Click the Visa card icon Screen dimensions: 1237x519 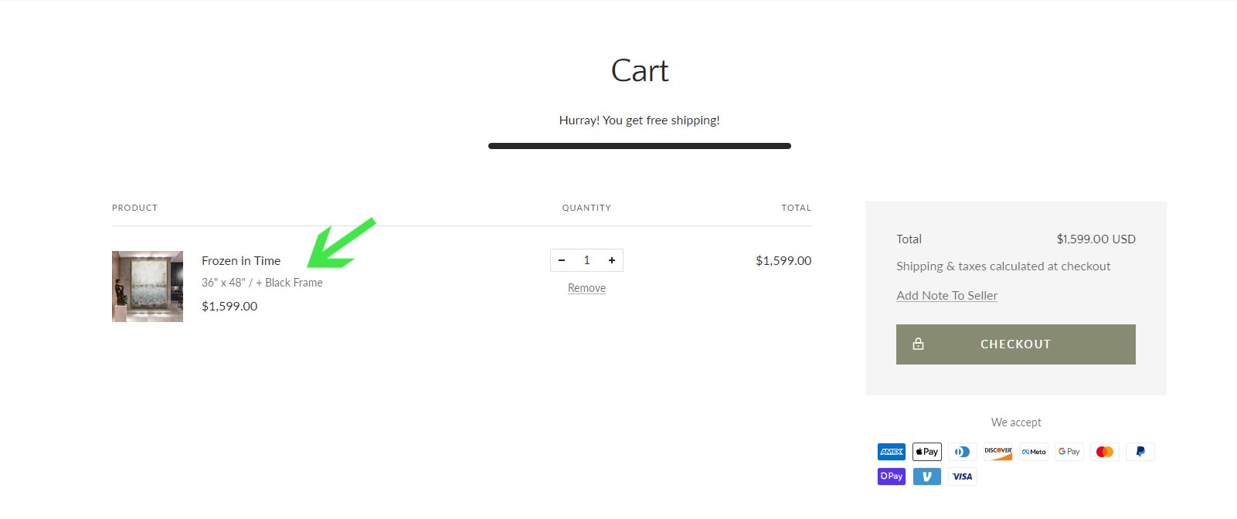962,477
